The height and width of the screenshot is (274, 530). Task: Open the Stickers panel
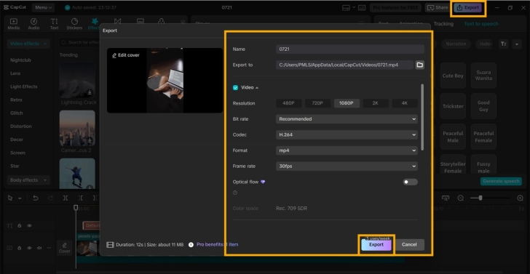(74, 24)
